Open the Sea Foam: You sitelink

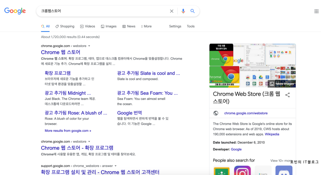[x=147, y=93]
